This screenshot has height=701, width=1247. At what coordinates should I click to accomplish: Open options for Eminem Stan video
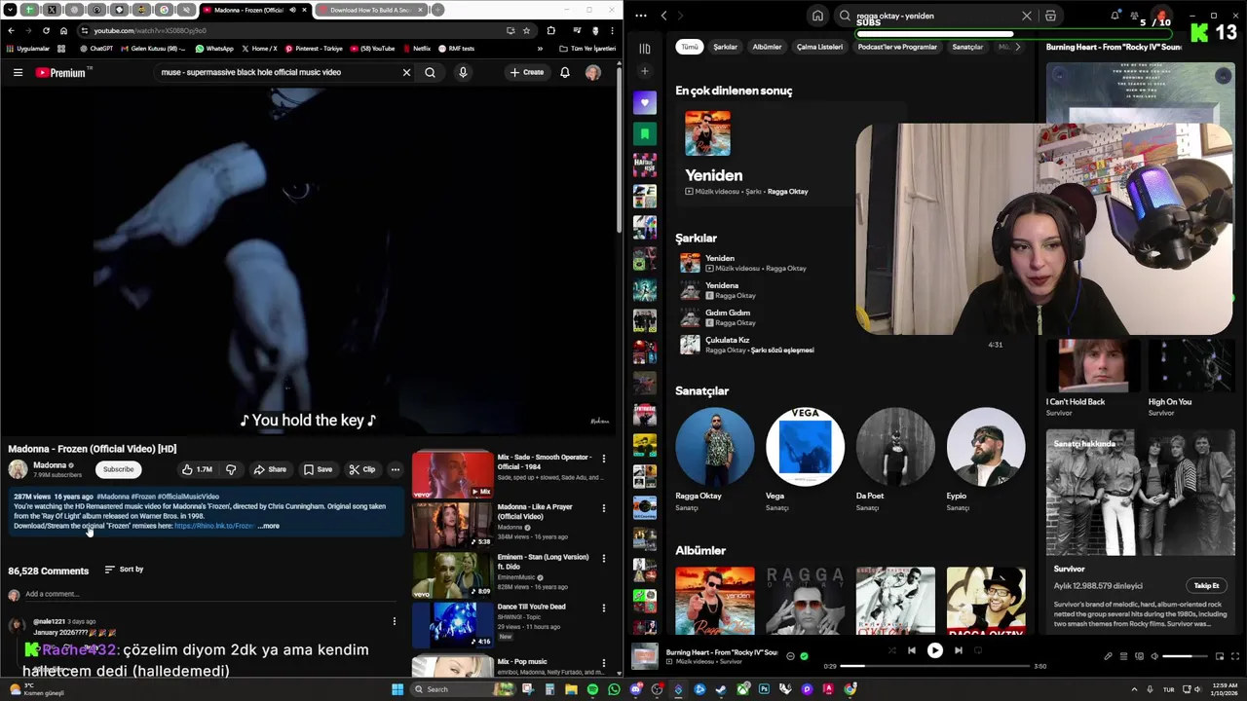[603, 558]
